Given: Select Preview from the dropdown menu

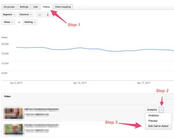Looking at the screenshot, I should (x=153, y=121).
